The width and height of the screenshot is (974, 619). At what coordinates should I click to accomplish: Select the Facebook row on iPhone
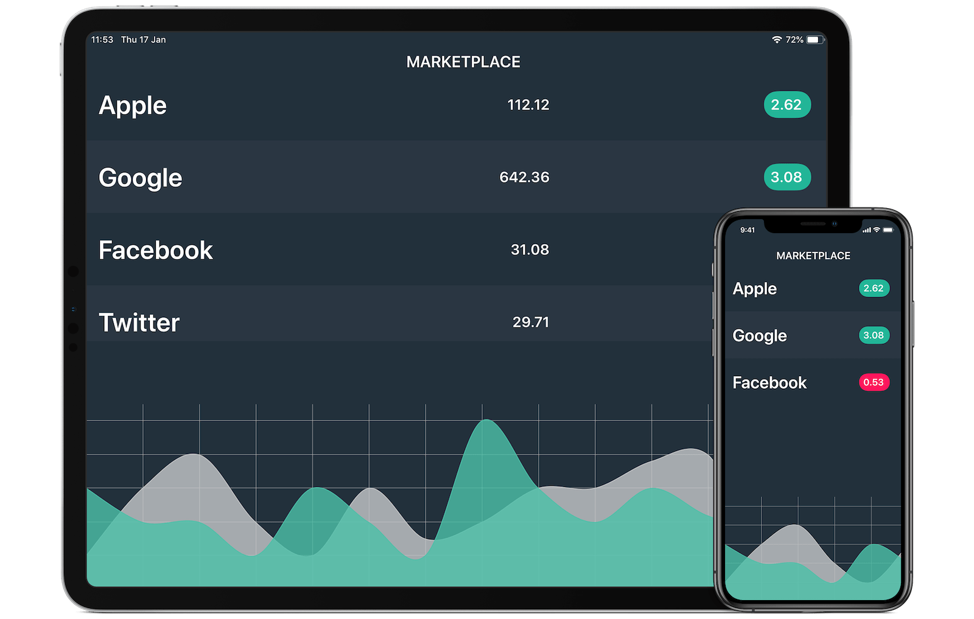[x=813, y=382]
